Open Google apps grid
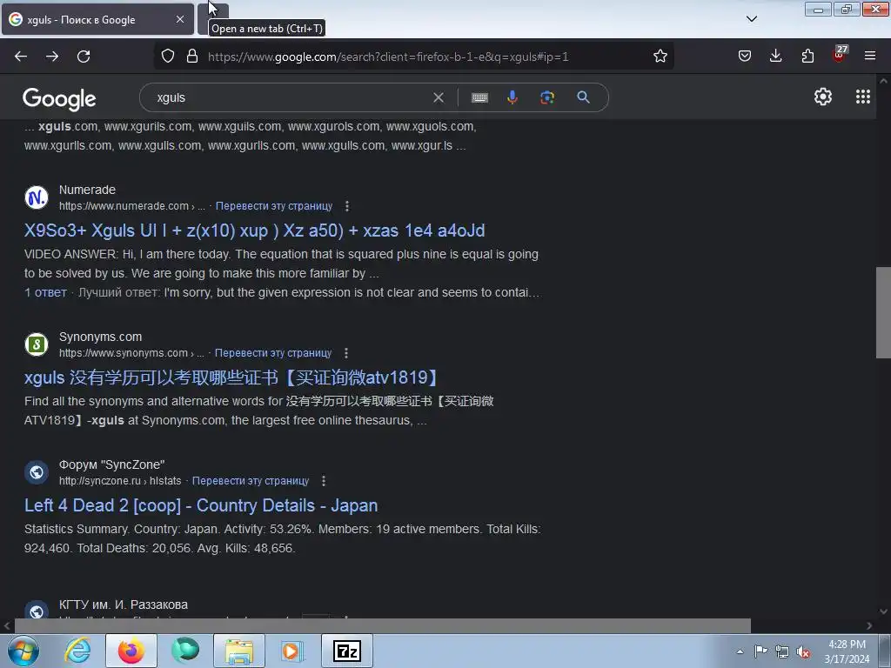 tap(862, 97)
